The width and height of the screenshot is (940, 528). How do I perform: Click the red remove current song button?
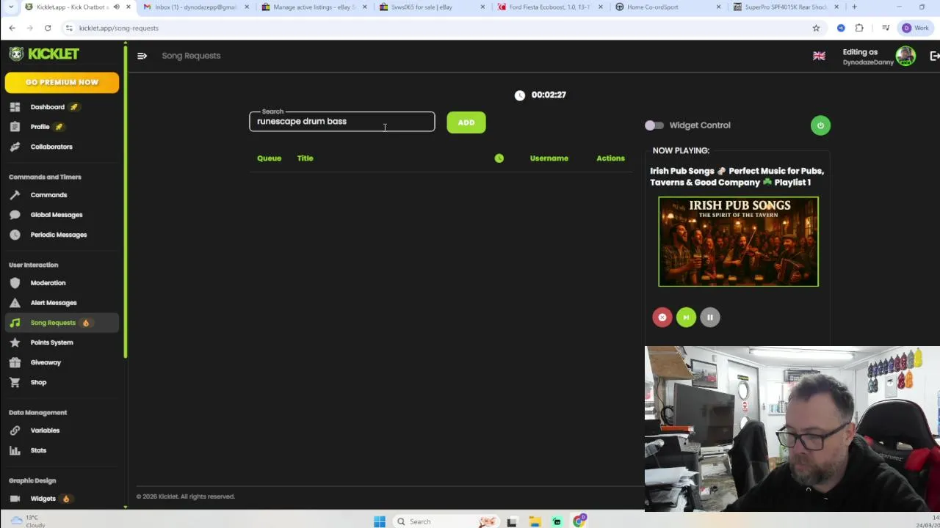[x=662, y=318]
